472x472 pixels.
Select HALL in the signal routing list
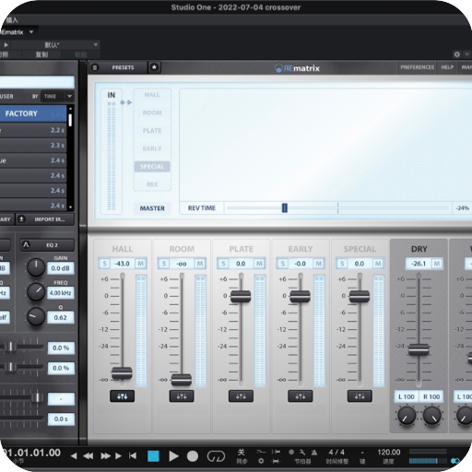(152, 95)
